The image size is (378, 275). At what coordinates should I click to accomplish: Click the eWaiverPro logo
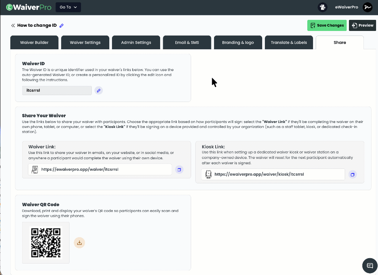click(x=29, y=7)
